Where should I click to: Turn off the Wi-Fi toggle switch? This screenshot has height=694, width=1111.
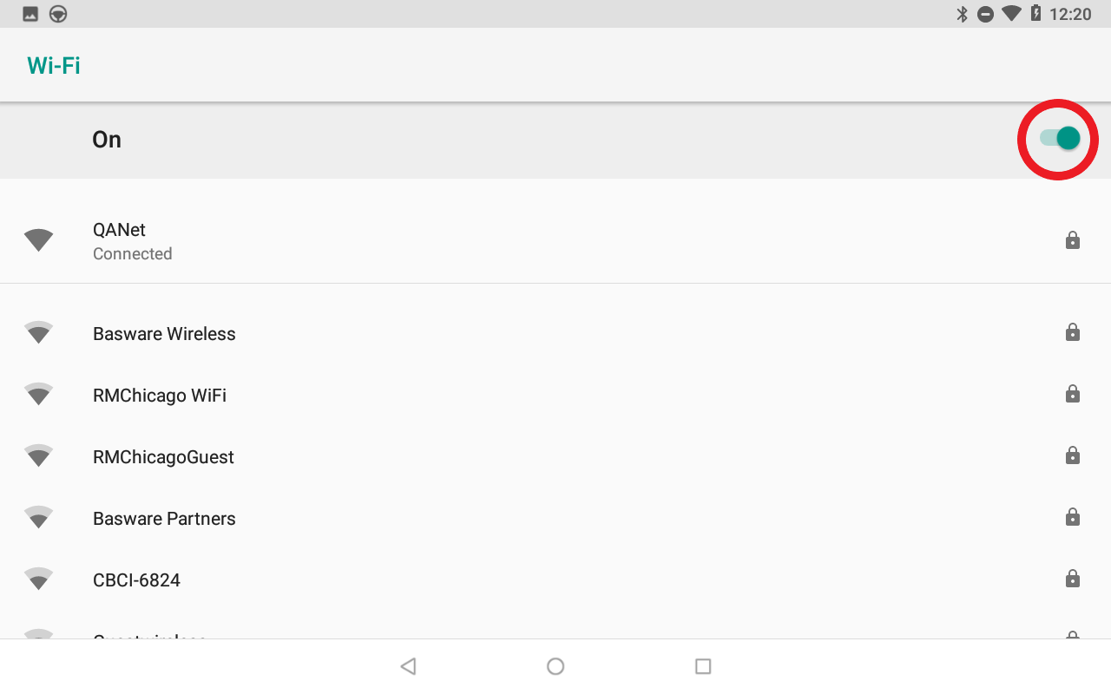click(1060, 139)
